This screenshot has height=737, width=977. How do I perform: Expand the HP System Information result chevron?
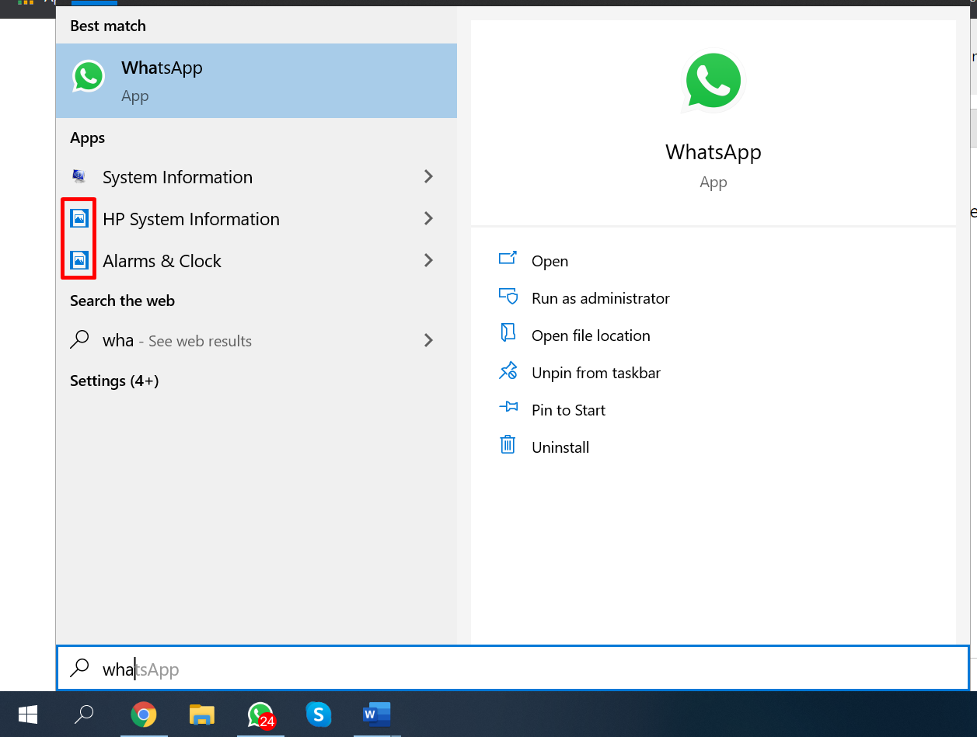[x=428, y=219]
